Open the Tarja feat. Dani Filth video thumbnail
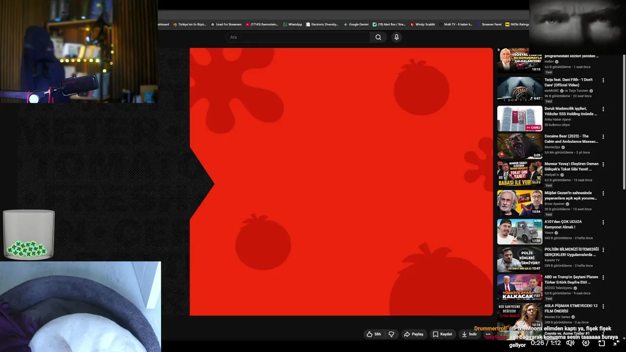Image resolution: width=626 pixels, height=352 pixels. (x=520, y=89)
